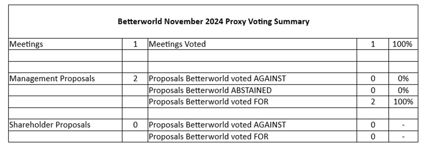Click the dash cell in last row
The image size is (425, 147).
(403, 136)
